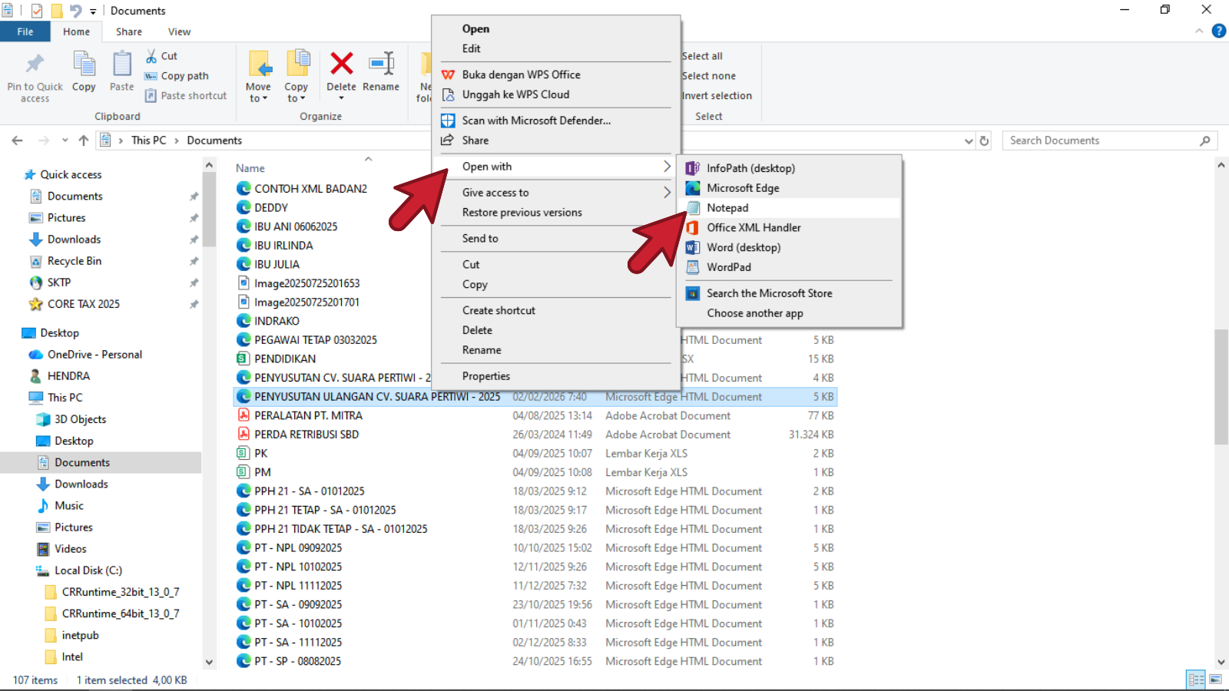This screenshot has width=1229, height=691.
Task: Click the Refresh icon beside address bar
Action: point(984,141)
